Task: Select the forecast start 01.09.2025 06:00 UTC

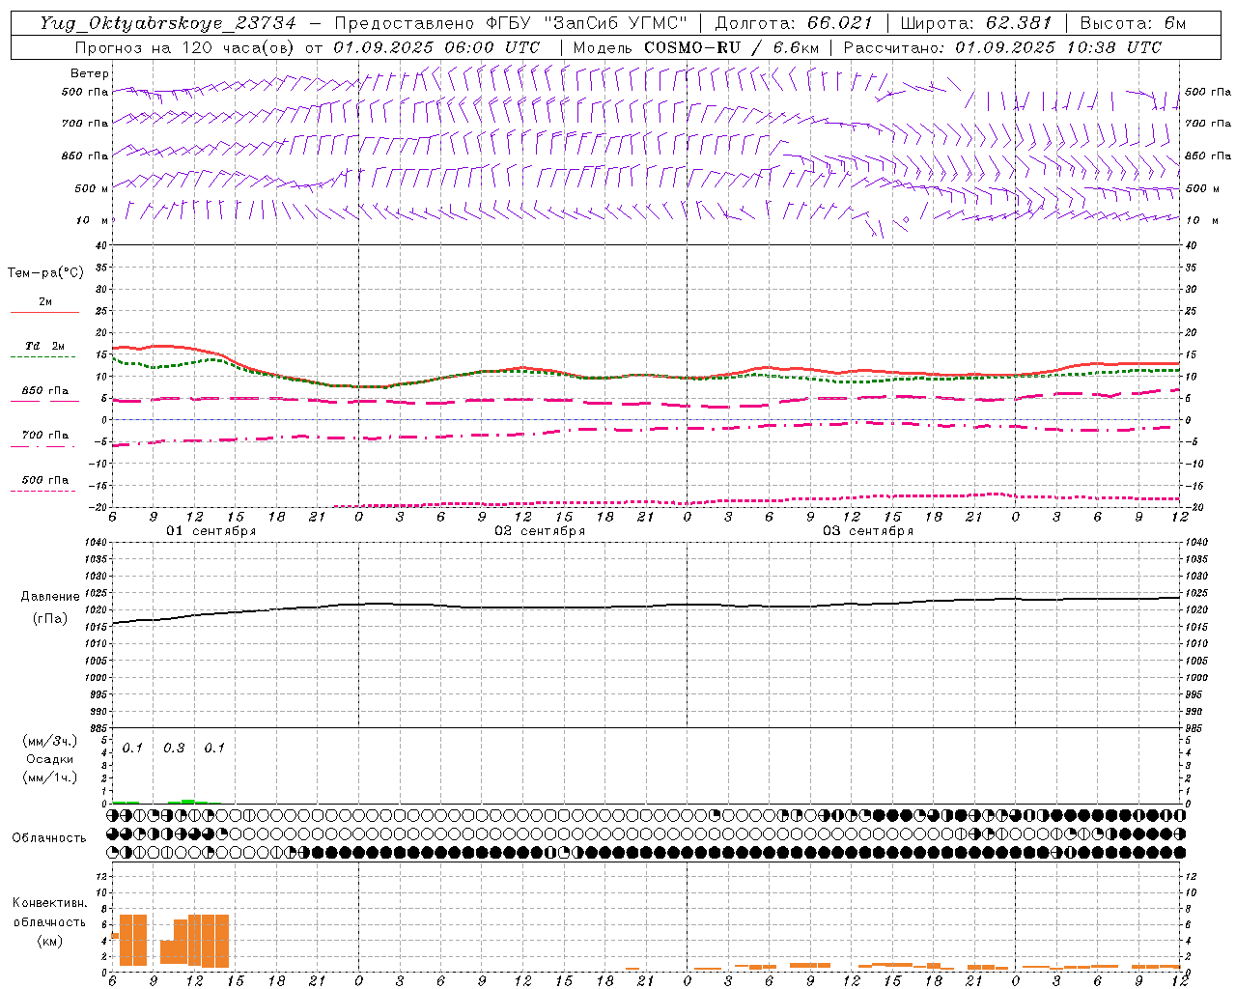Action: (x=436, y=47)
